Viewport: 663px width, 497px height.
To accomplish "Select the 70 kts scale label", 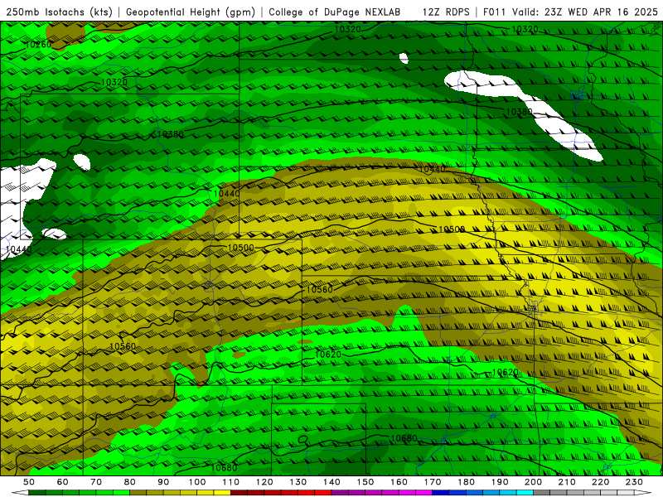I will [96, 482].
